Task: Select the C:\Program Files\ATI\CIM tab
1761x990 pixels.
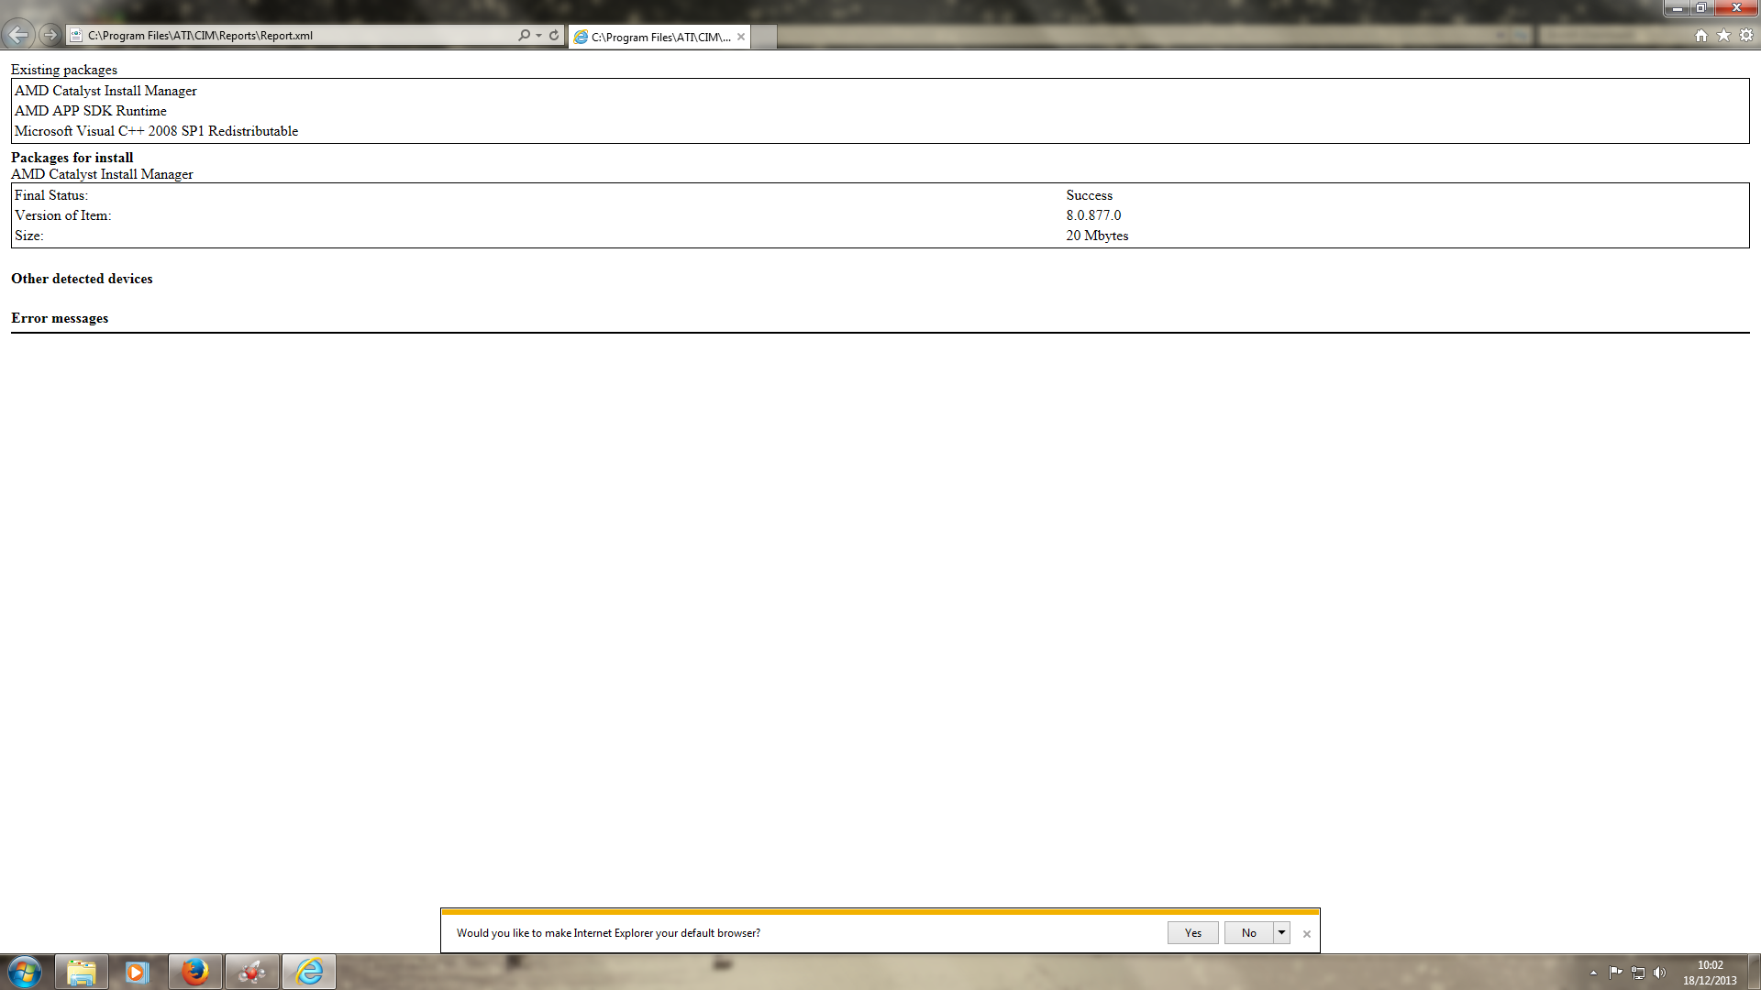Action: [660, 37]
